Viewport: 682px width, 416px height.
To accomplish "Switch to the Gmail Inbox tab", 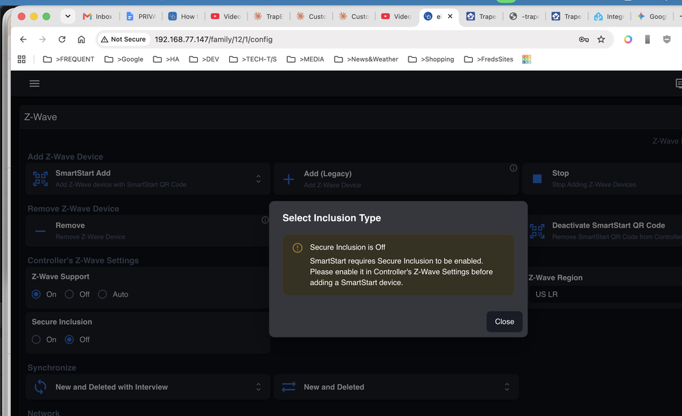I will click(x=98, y=16).
